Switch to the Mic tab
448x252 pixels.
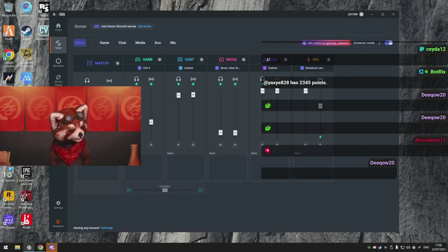point(173,43)
